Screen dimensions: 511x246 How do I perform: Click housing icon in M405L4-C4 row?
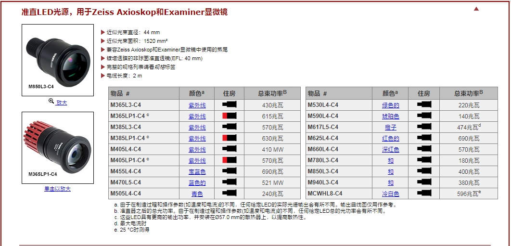point(230,149)
